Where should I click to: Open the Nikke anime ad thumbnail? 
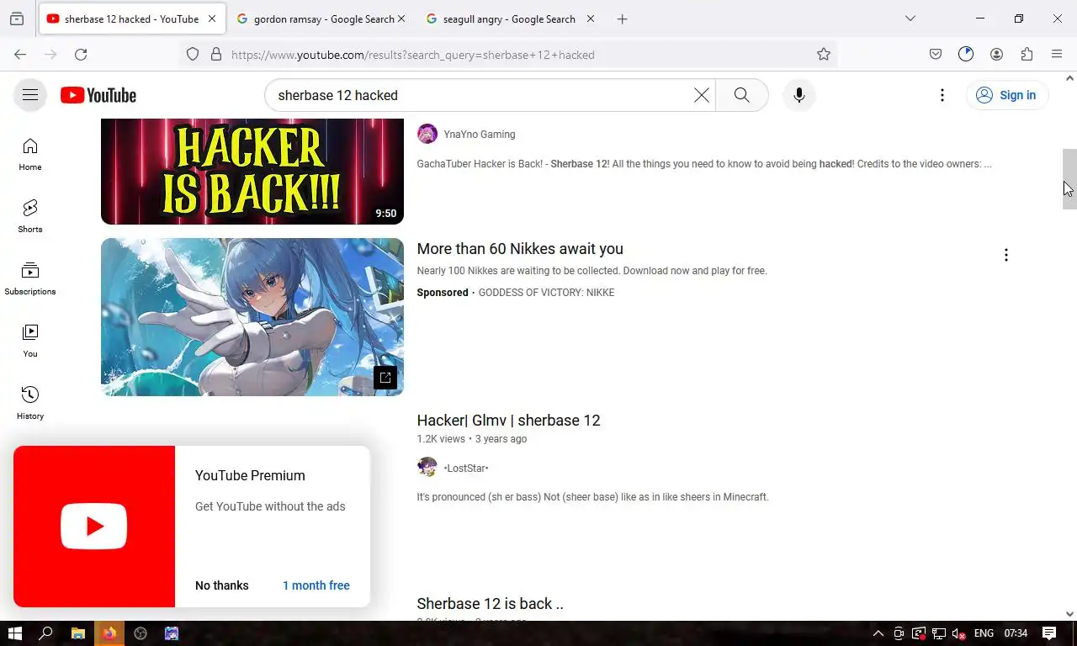252,317
